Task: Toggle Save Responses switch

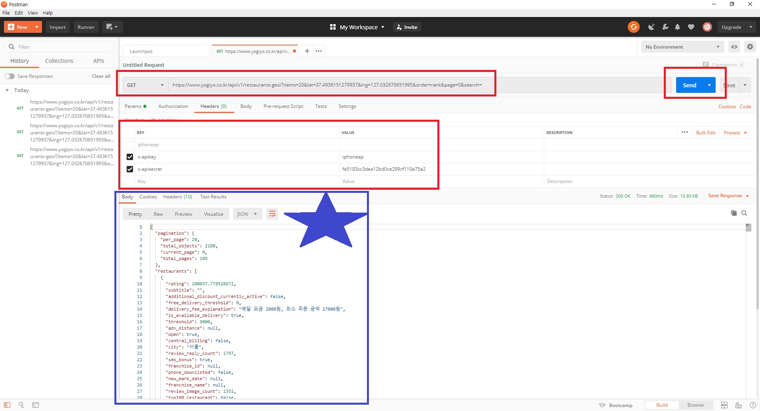Action: [x=9, y=76]
